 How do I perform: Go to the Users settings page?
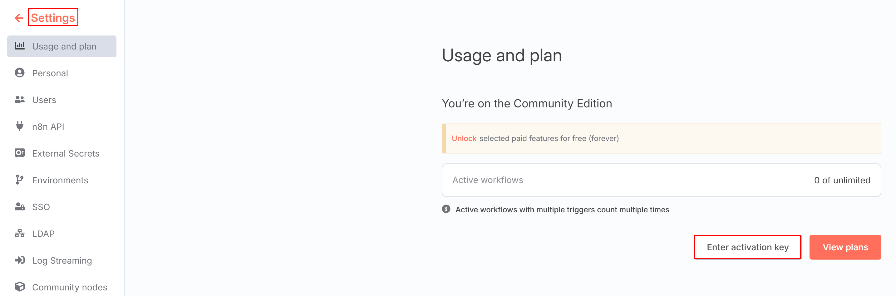[62, 100]
